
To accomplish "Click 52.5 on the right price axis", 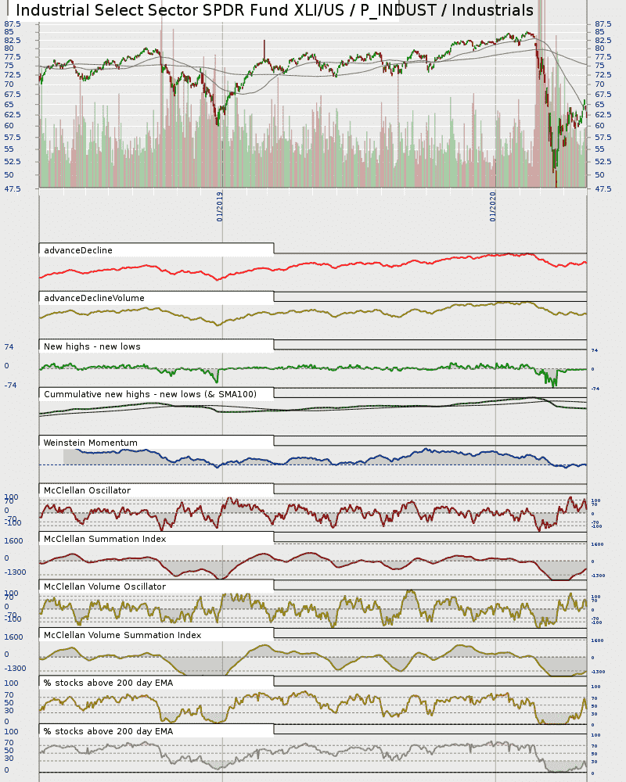I will point(603,162).
